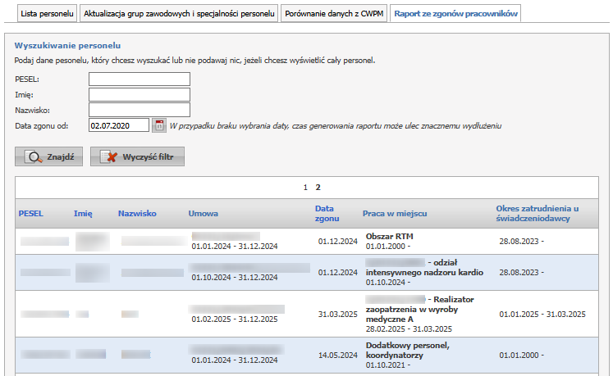Click the Wyczyść filtr button
This screenshot has width=613, height=376.
[x=137, y=156]
